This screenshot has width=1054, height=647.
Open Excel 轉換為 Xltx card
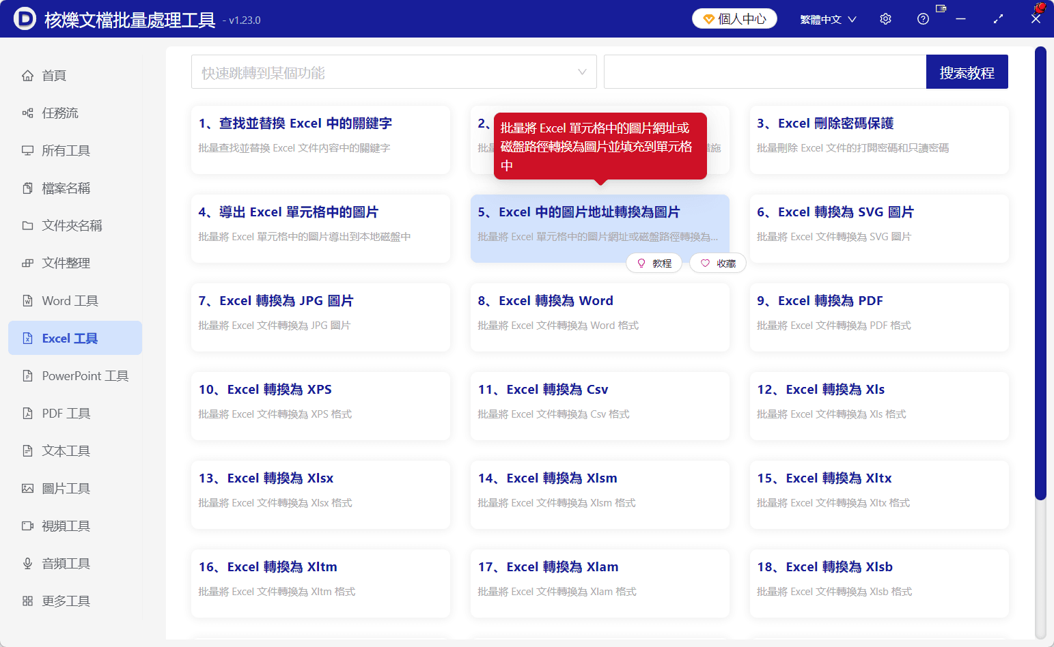[x=879, y=495]
